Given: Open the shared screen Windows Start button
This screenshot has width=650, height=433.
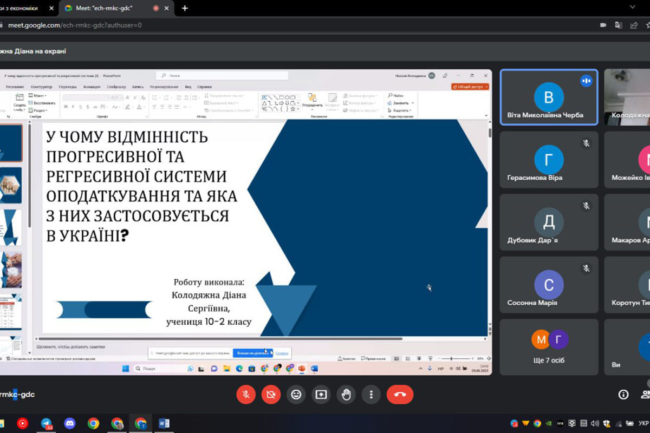Looking at the screenshot, I should [126, 369].
